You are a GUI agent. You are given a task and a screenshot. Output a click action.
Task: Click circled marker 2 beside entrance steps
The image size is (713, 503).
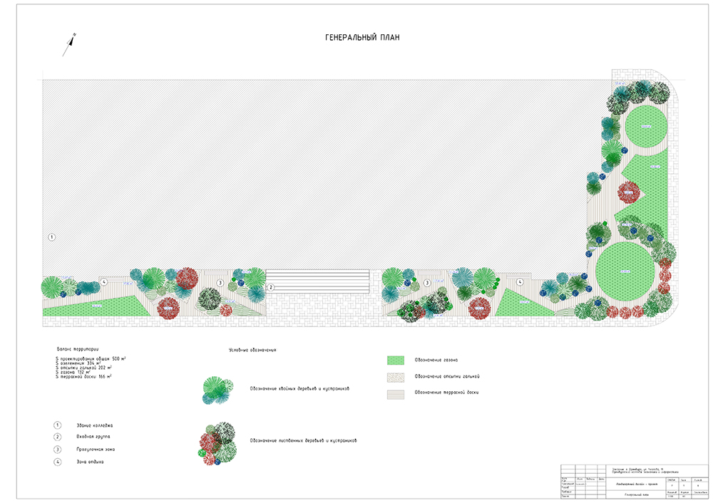click(x=271, y=288)
